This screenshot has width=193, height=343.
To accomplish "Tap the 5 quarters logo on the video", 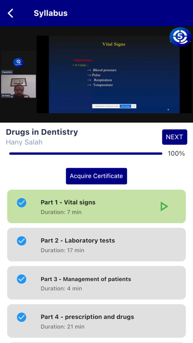I will (x=180, y=37).
